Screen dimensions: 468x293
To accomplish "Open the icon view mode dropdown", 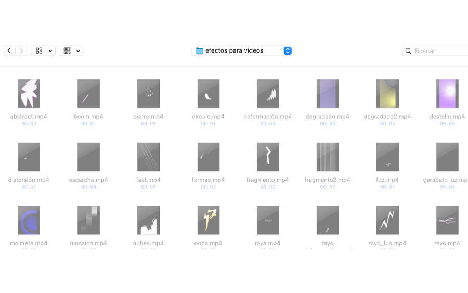I will click(43, 51).
